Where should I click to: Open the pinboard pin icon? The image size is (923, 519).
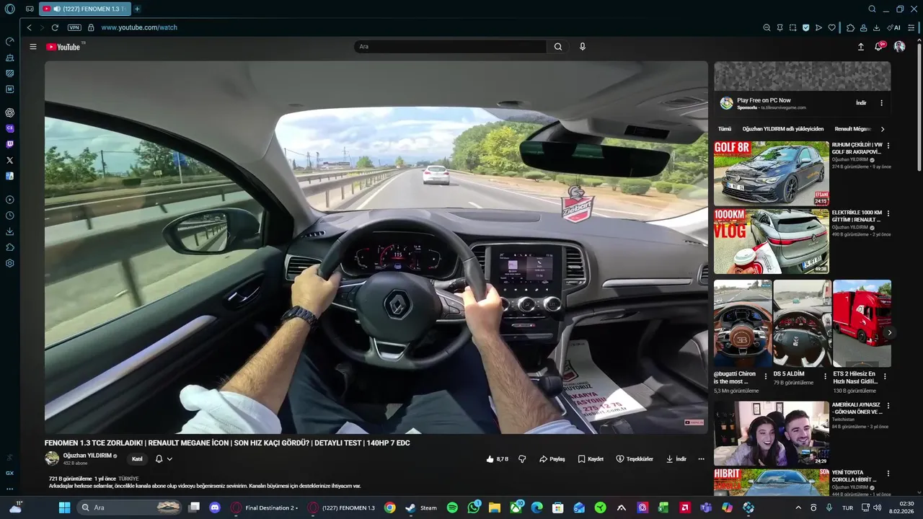(x=780, y=27)
